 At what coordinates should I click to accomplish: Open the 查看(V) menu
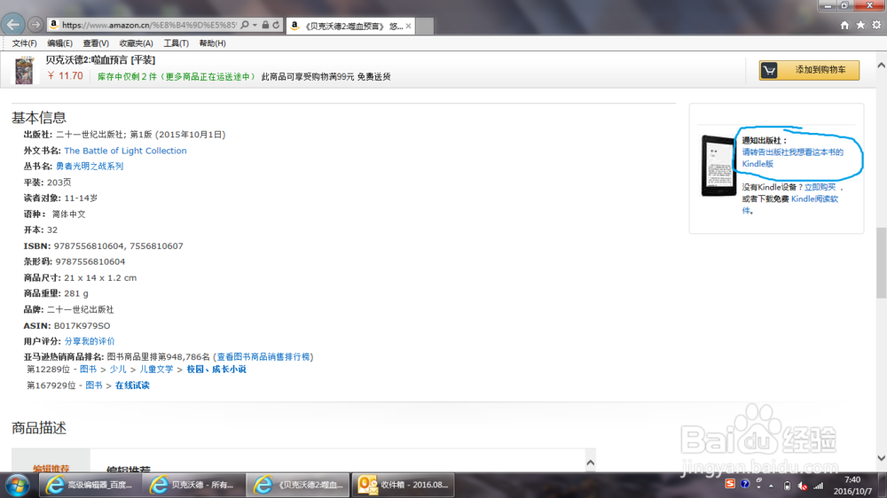[96, 43]
